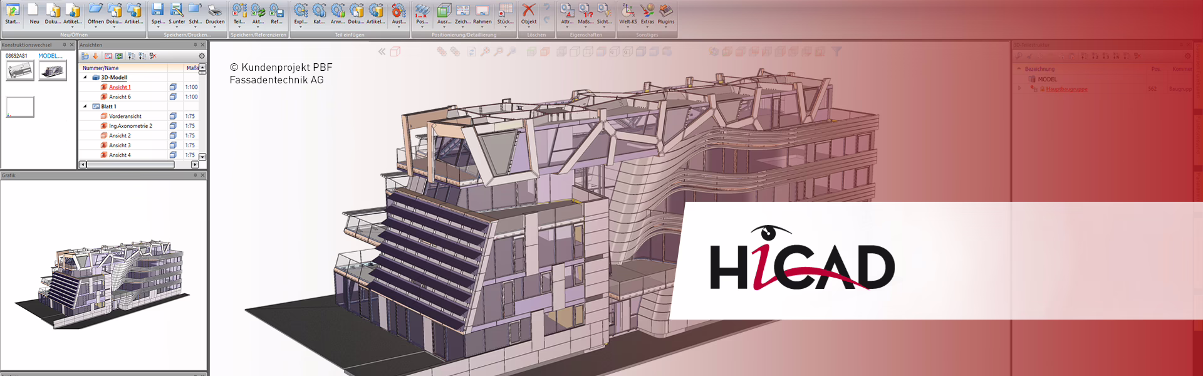Select the Objekt delete tool
The height and width of the screenshot is (376, 1203).
(x=529, y=13)
